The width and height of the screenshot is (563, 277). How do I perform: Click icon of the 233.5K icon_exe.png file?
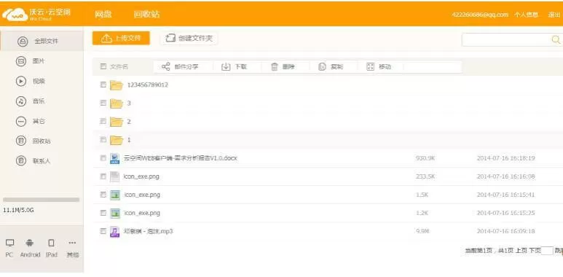click(114, 176)
